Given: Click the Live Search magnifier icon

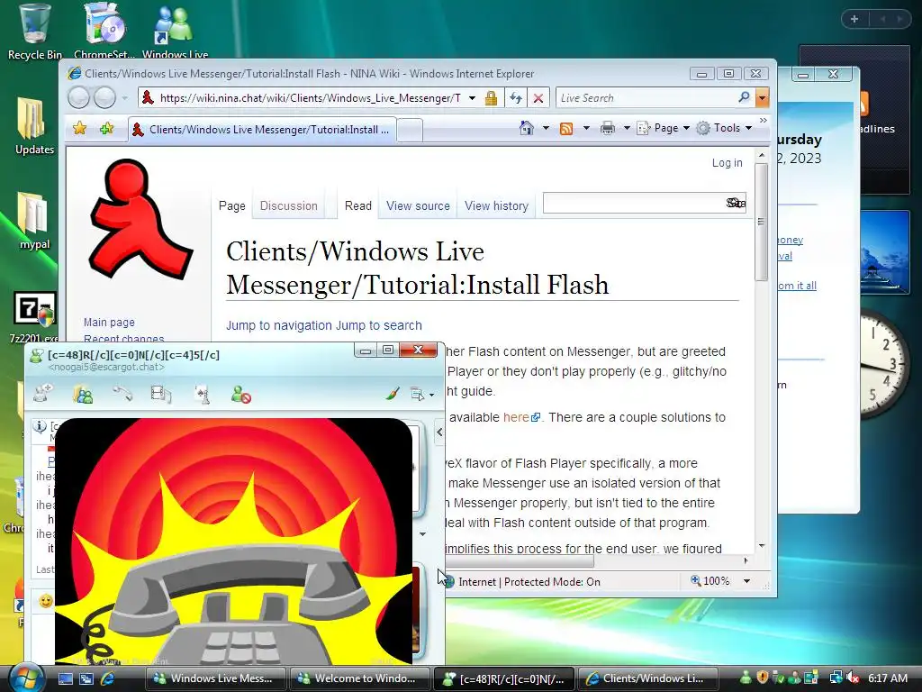Looking at the screenshot, I should (744, 97).
